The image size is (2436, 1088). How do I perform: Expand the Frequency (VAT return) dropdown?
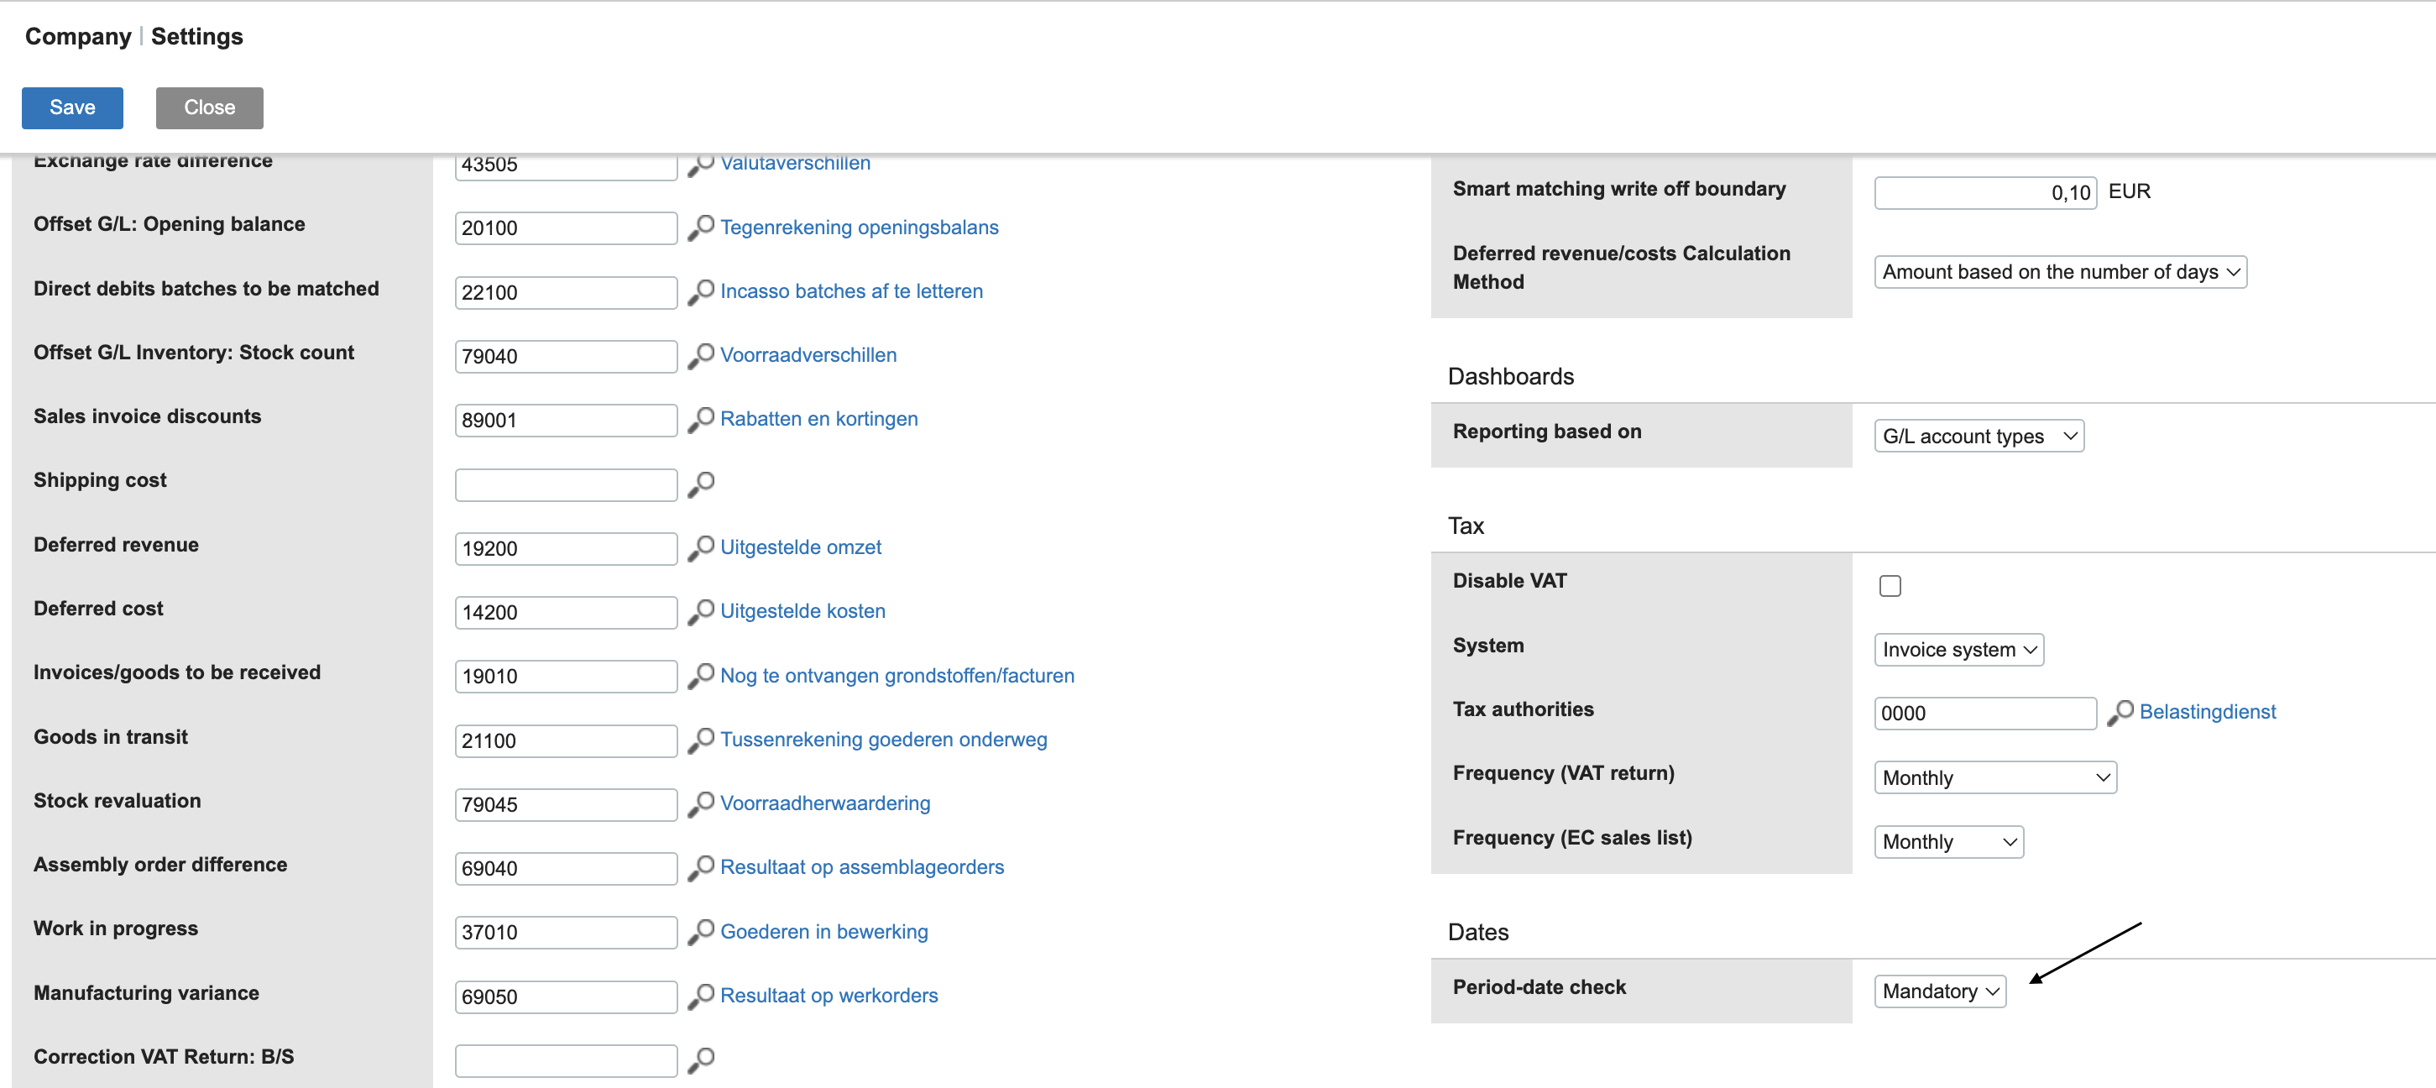[1994, 777]
